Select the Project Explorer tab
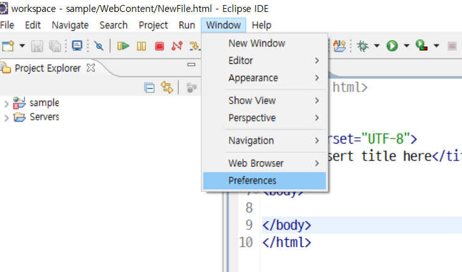Screen dimensions: 462x272 click(48, 68)
